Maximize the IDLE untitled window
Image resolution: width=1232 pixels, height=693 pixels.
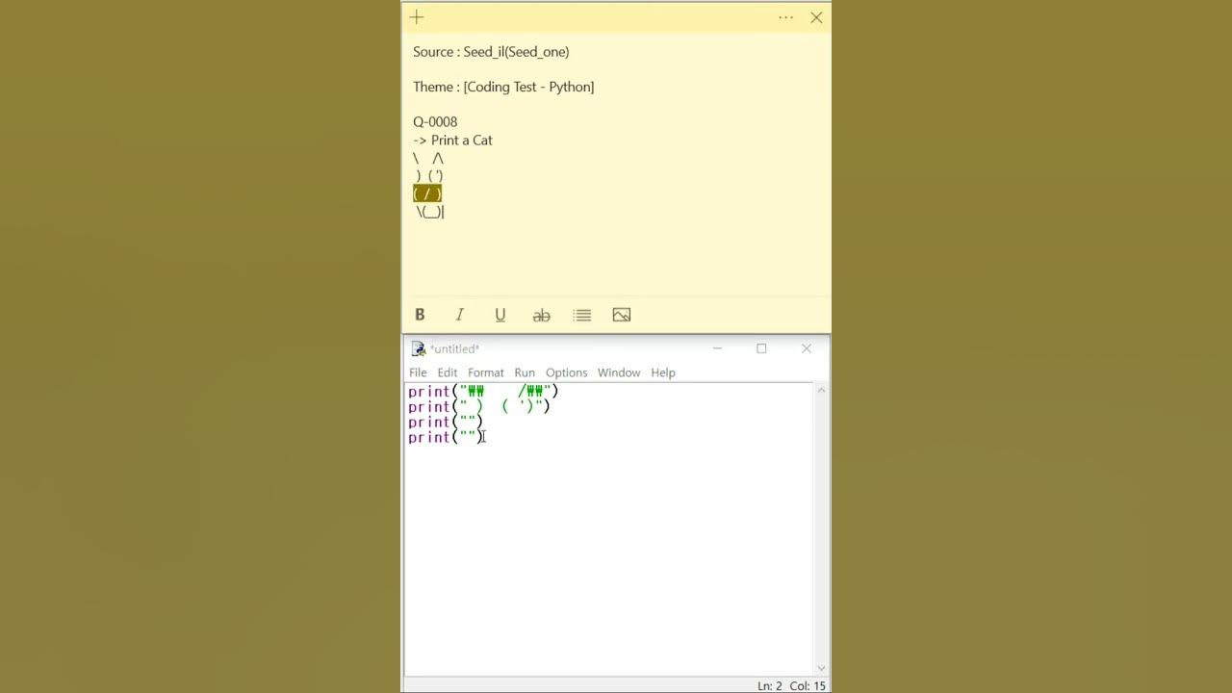(x=761, y=348)
